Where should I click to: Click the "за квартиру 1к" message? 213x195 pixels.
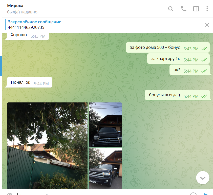165,59
